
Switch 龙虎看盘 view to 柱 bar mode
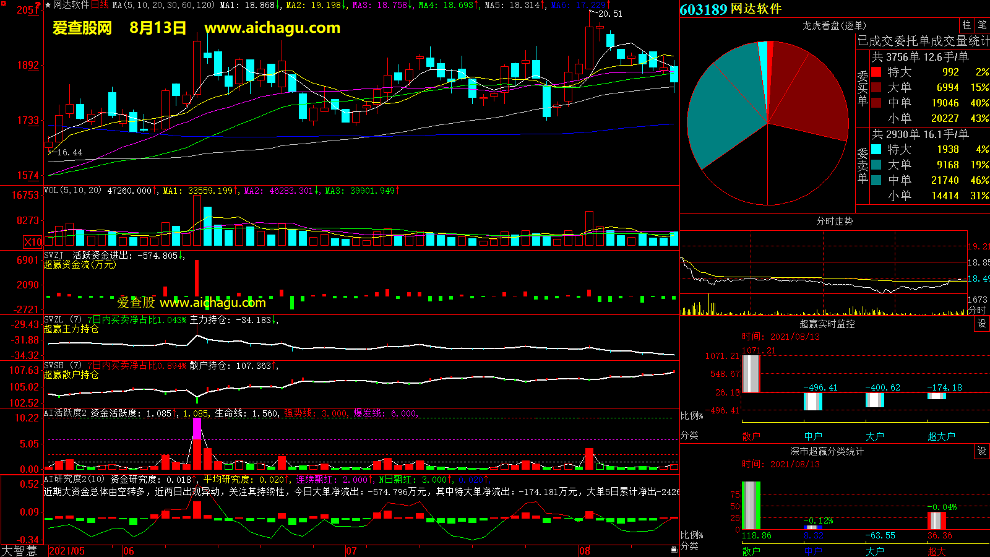point(966,25)
